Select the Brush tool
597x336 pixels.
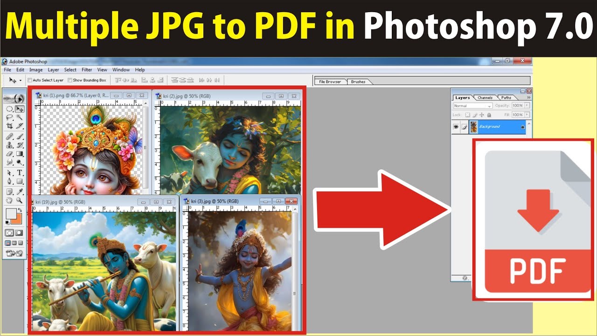[20, 137]
